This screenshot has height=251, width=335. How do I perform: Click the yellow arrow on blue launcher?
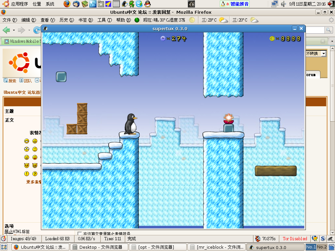[108, 4]
